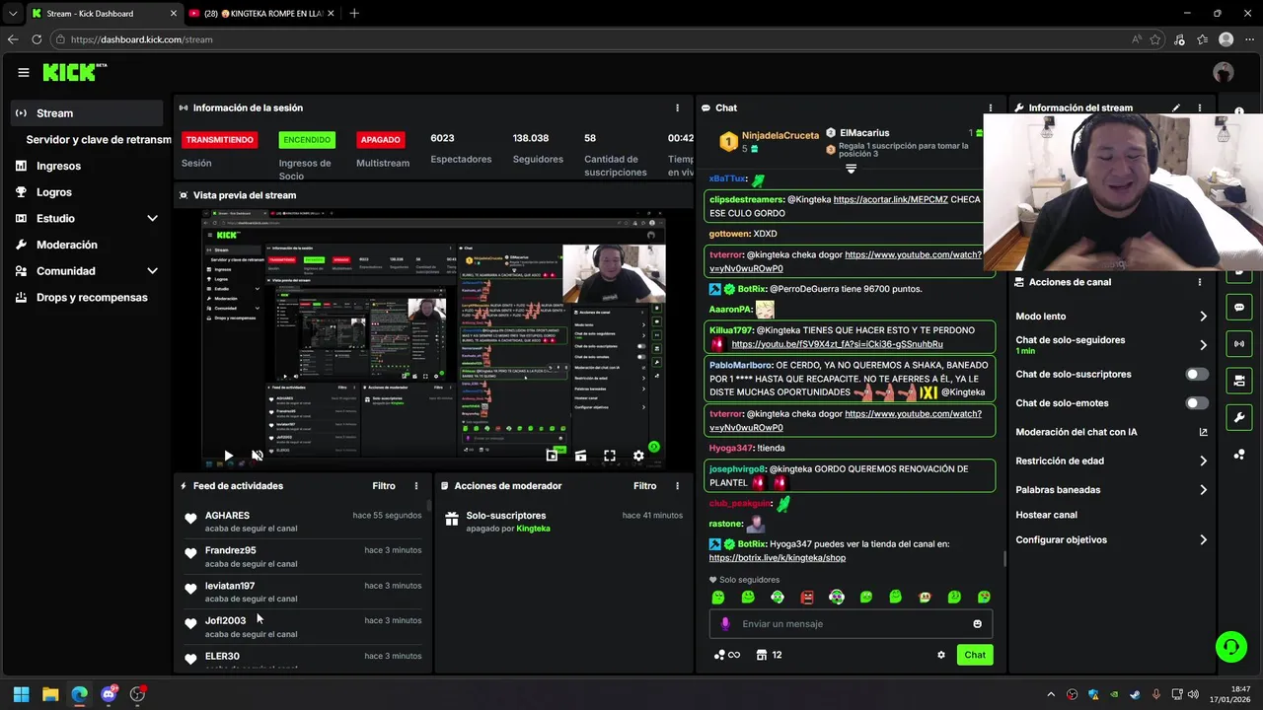Edit stream information with pencil icon
The height and width of the screenshot is (710, 1263).
1176,107
